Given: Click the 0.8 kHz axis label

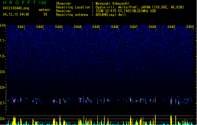Looking at the screenshot, I should tap(2, 87).
